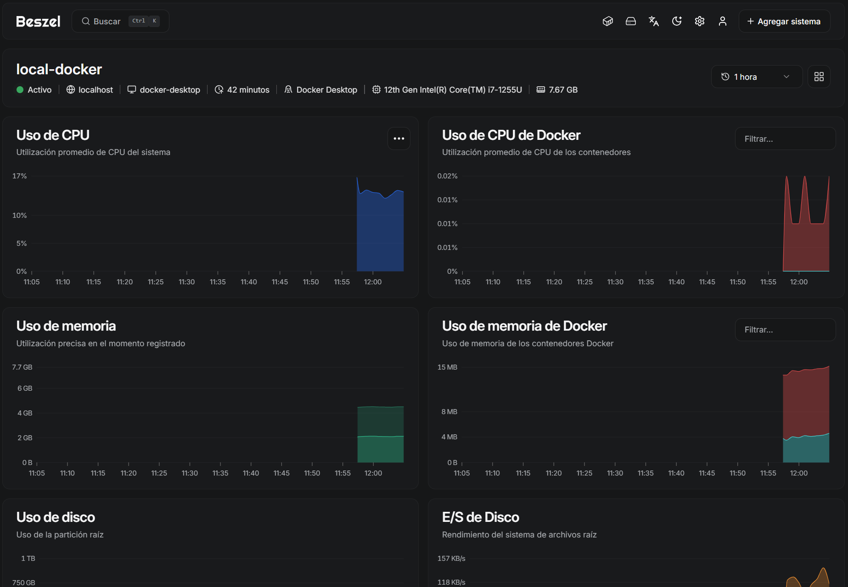Screen dimensions: 848x587
Task: Filter the Docker CPU usage chart
Action: pyautogui.click(x=785, y=139)
